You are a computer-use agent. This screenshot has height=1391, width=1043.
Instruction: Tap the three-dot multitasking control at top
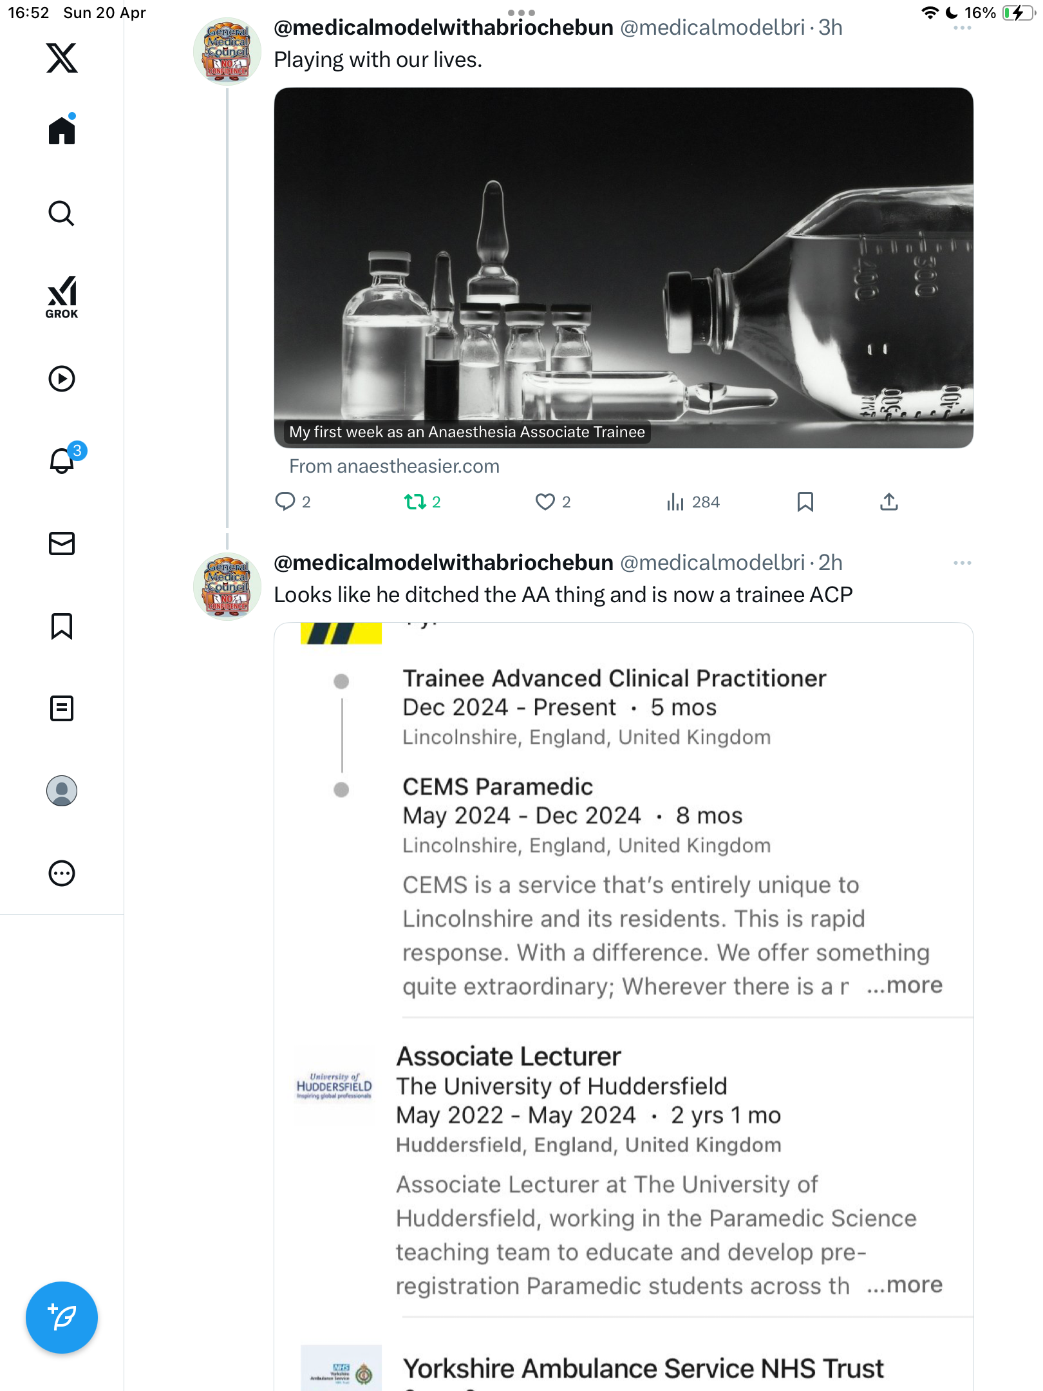click(521, 12)
